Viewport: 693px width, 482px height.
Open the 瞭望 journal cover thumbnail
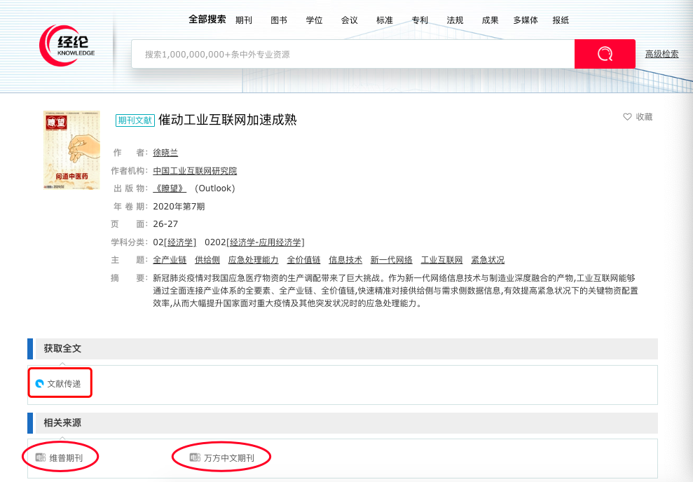point(71,150)
